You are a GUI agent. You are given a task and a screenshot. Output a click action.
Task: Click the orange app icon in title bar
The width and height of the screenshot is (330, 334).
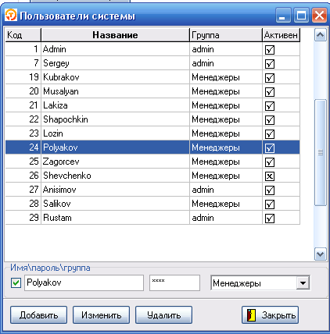tap(11, 15)
